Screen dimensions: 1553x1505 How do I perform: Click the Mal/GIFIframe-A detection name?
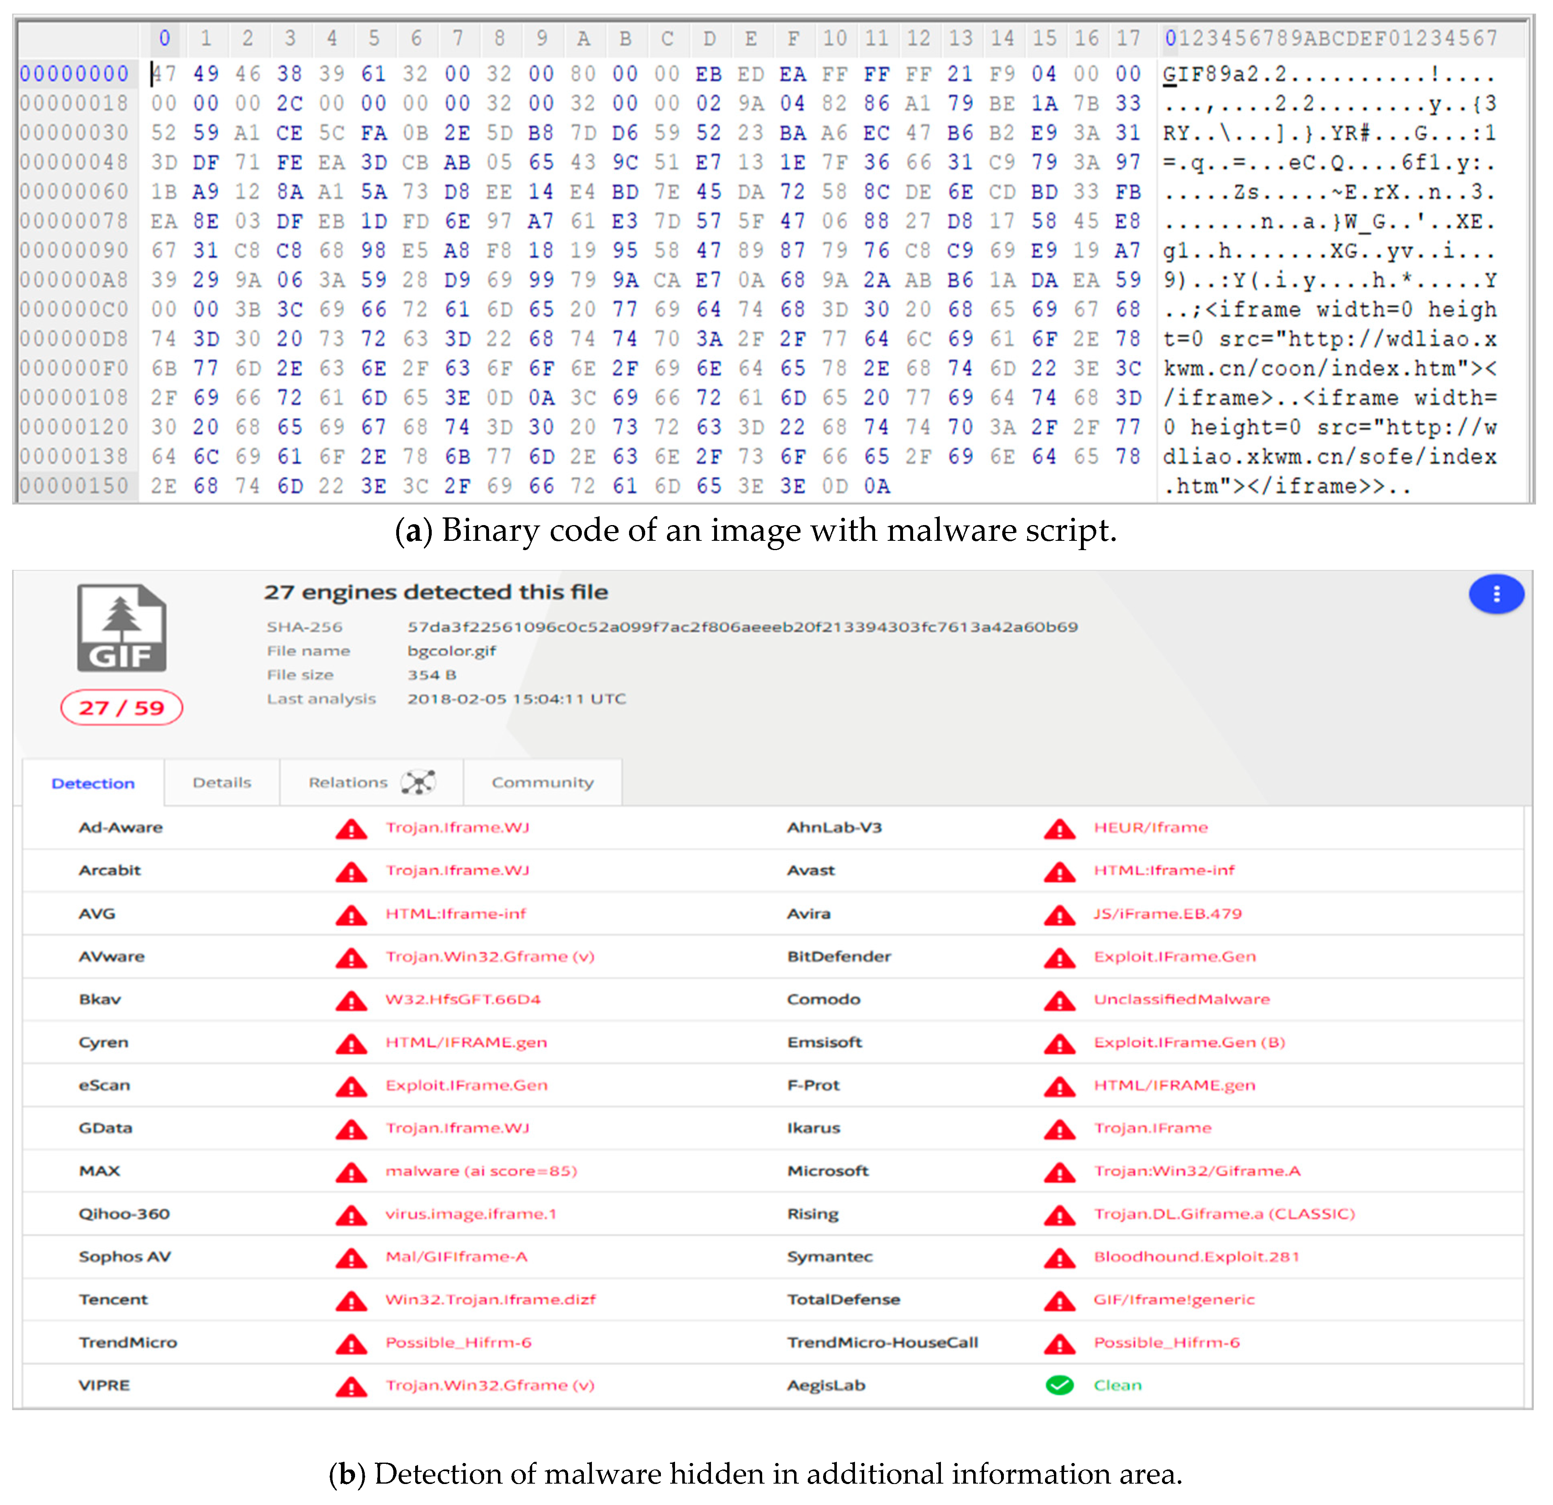pyautogui.click(x=456, y=1256)
